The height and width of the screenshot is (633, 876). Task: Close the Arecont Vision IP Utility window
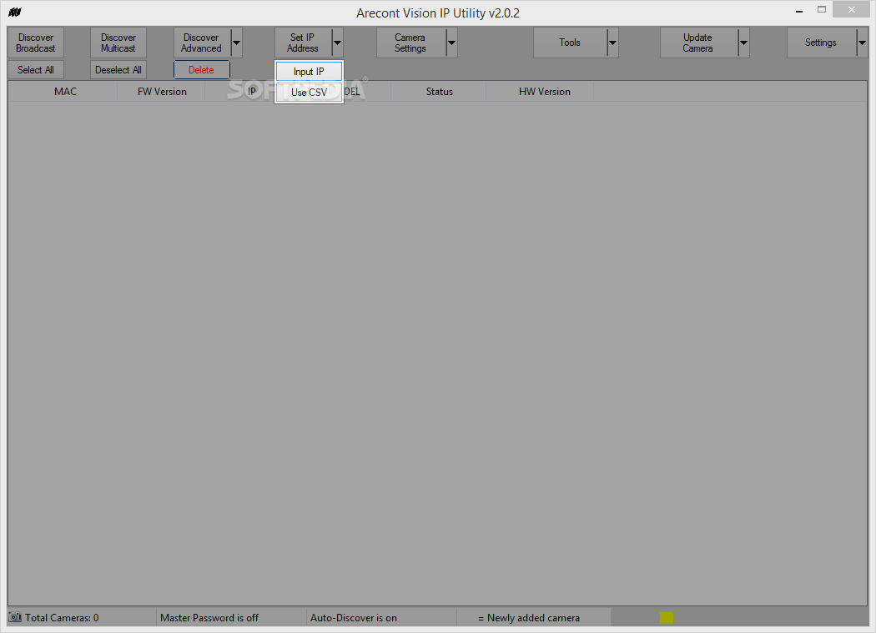tap(852, 9)
